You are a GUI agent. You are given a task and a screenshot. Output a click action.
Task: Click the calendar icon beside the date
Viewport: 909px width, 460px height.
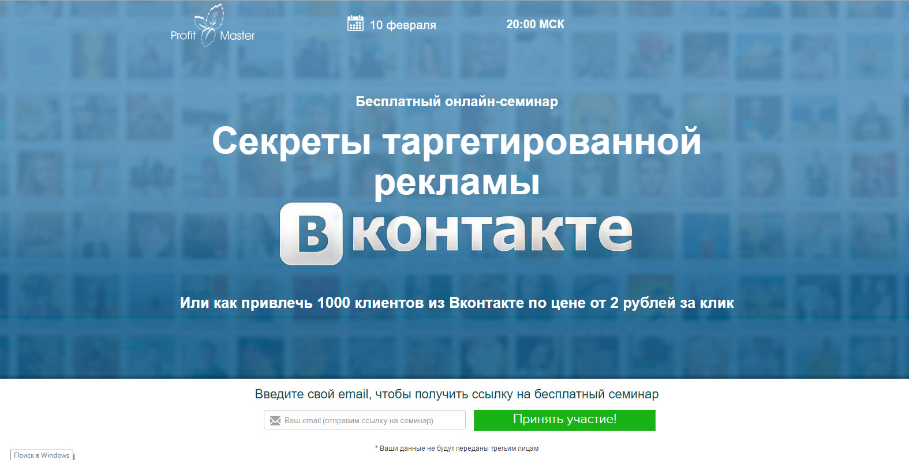tap(355, 24)
